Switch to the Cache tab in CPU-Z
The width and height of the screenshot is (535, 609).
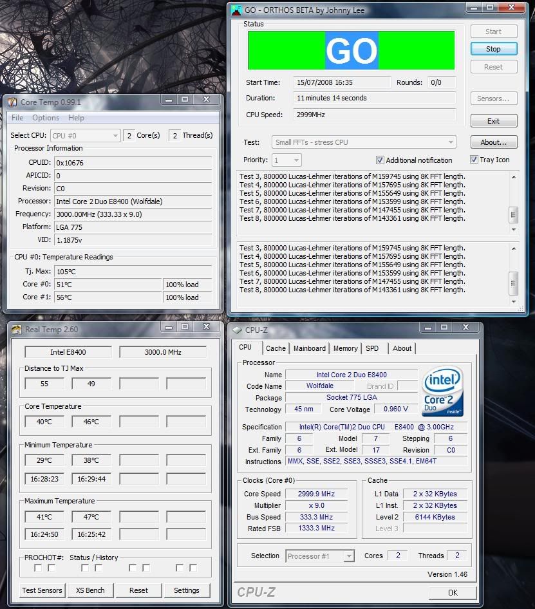[276, 348]
